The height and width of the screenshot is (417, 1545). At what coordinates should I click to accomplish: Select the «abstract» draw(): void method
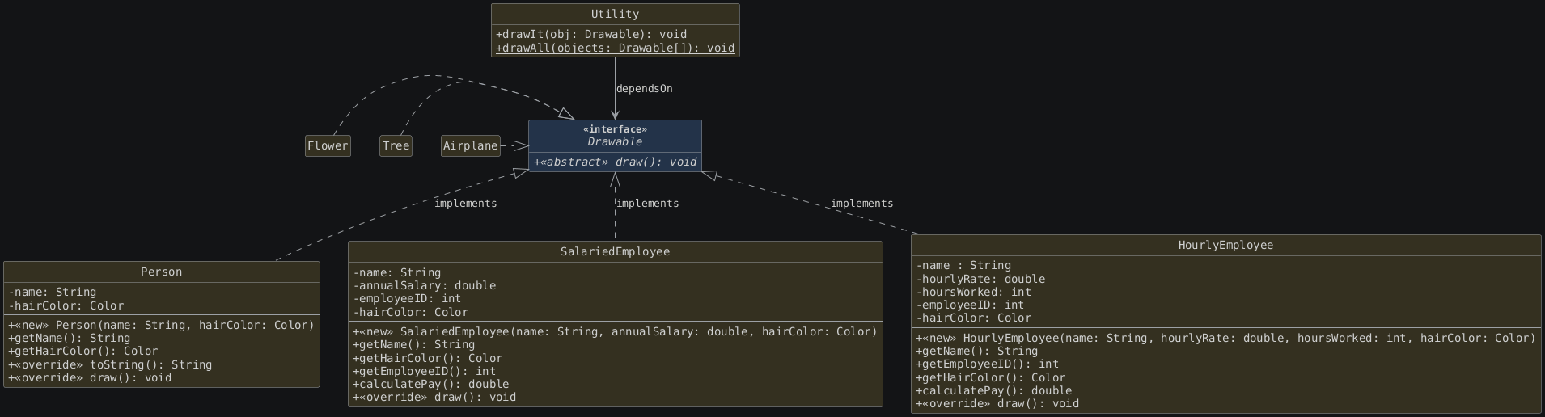coord(615,162)
